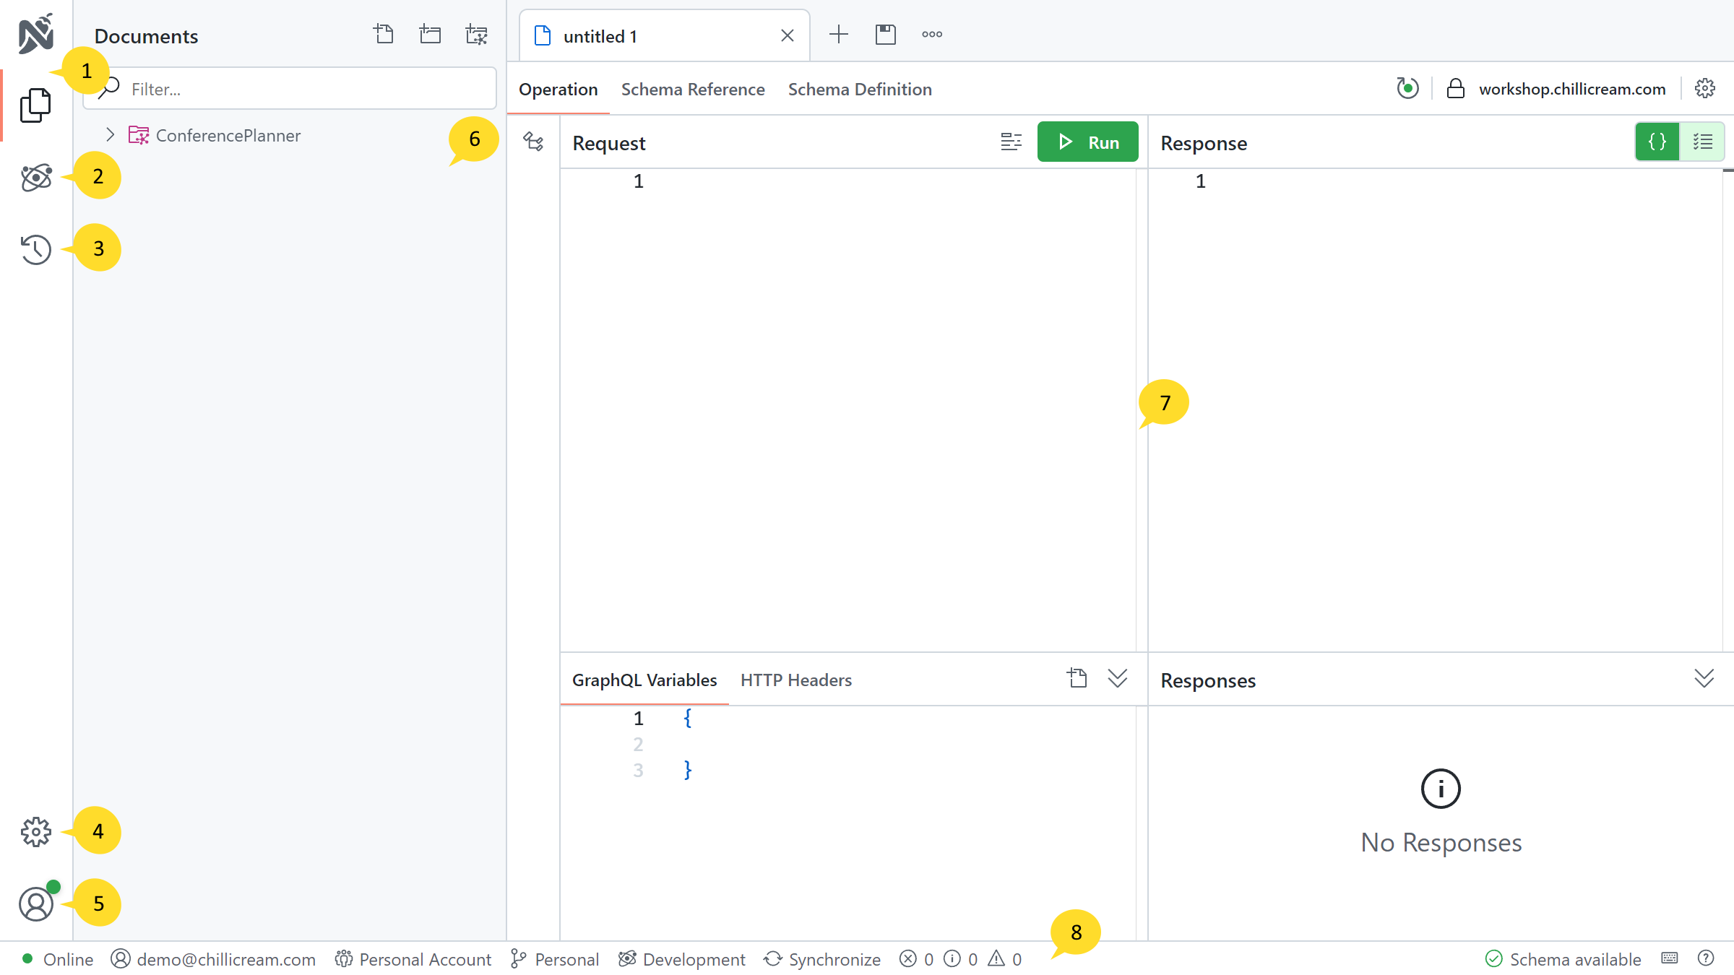Open the APIs atom icon in sidebar

tap(35, 177)
